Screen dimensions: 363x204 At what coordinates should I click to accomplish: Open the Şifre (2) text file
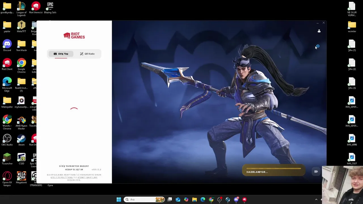(x=352, y=64)
